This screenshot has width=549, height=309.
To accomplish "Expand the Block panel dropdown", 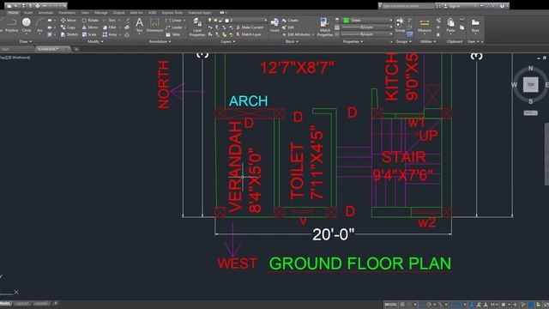I will pyautogui.click(x=292, y=42).
